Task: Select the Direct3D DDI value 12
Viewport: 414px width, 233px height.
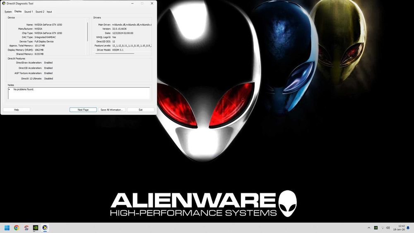Action: (113, 42)
